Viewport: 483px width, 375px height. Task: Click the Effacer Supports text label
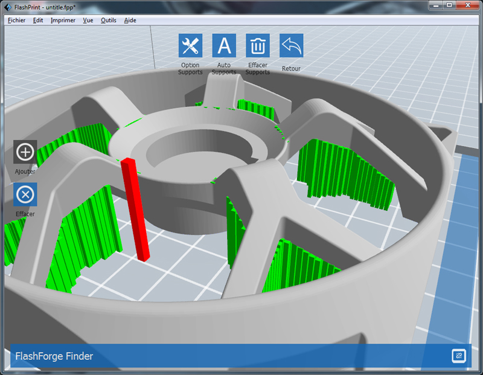(x=258, y=69)
